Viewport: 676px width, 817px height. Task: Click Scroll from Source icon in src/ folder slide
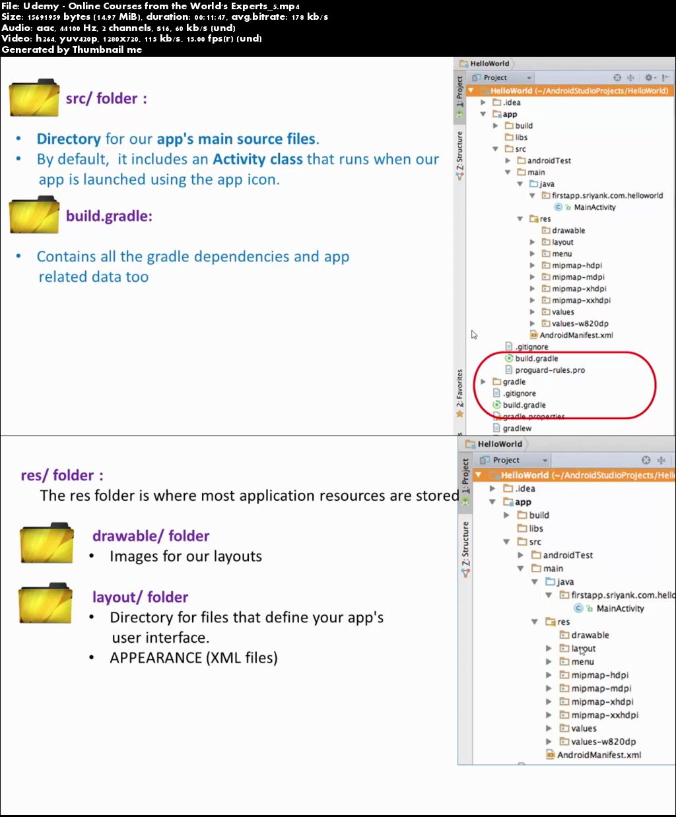[617, 78]
